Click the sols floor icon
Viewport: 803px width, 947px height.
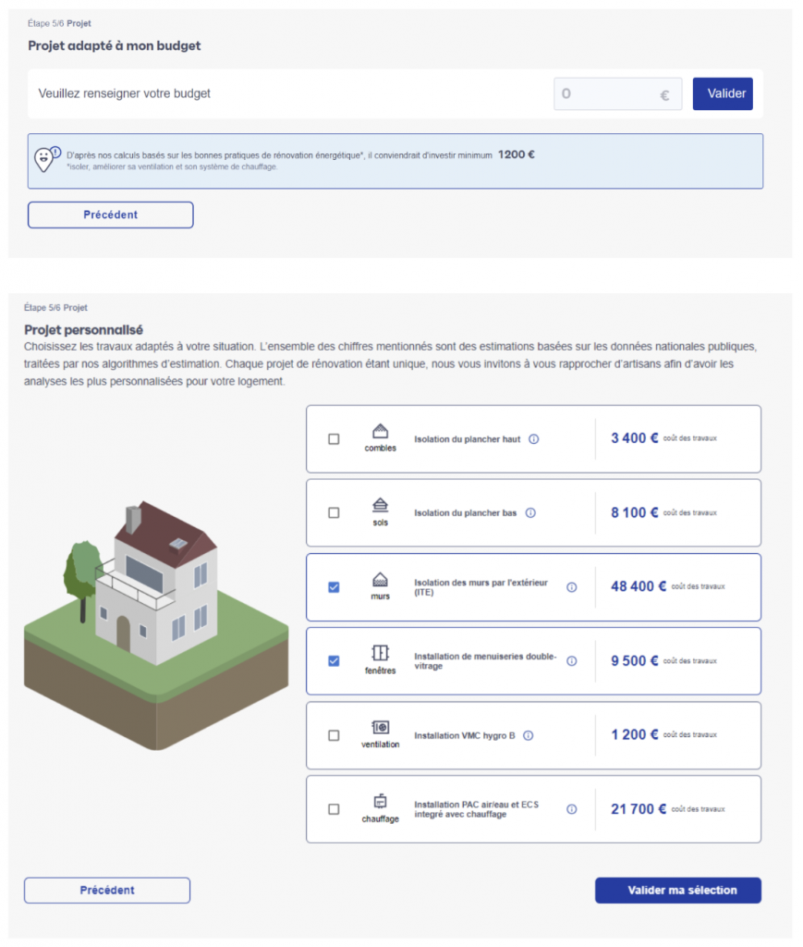(380, 506)
